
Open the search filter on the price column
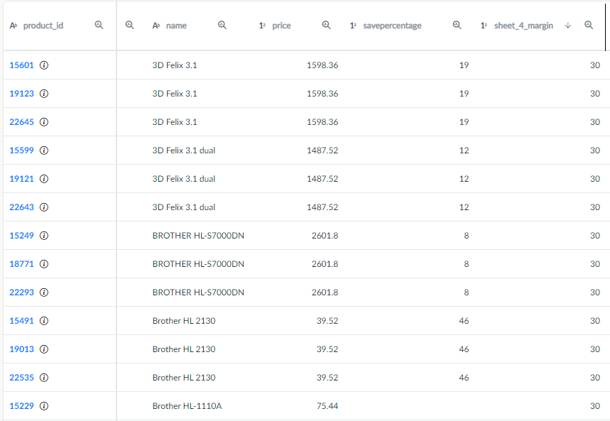click(327, 25)
